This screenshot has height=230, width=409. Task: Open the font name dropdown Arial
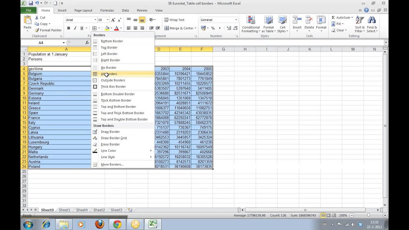click(x=95, y=20)
